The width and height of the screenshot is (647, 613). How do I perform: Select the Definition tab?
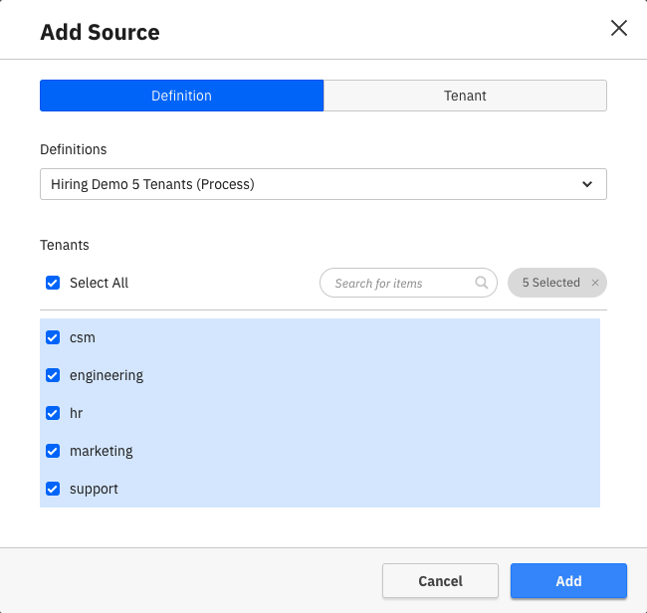tap(181, 96)
